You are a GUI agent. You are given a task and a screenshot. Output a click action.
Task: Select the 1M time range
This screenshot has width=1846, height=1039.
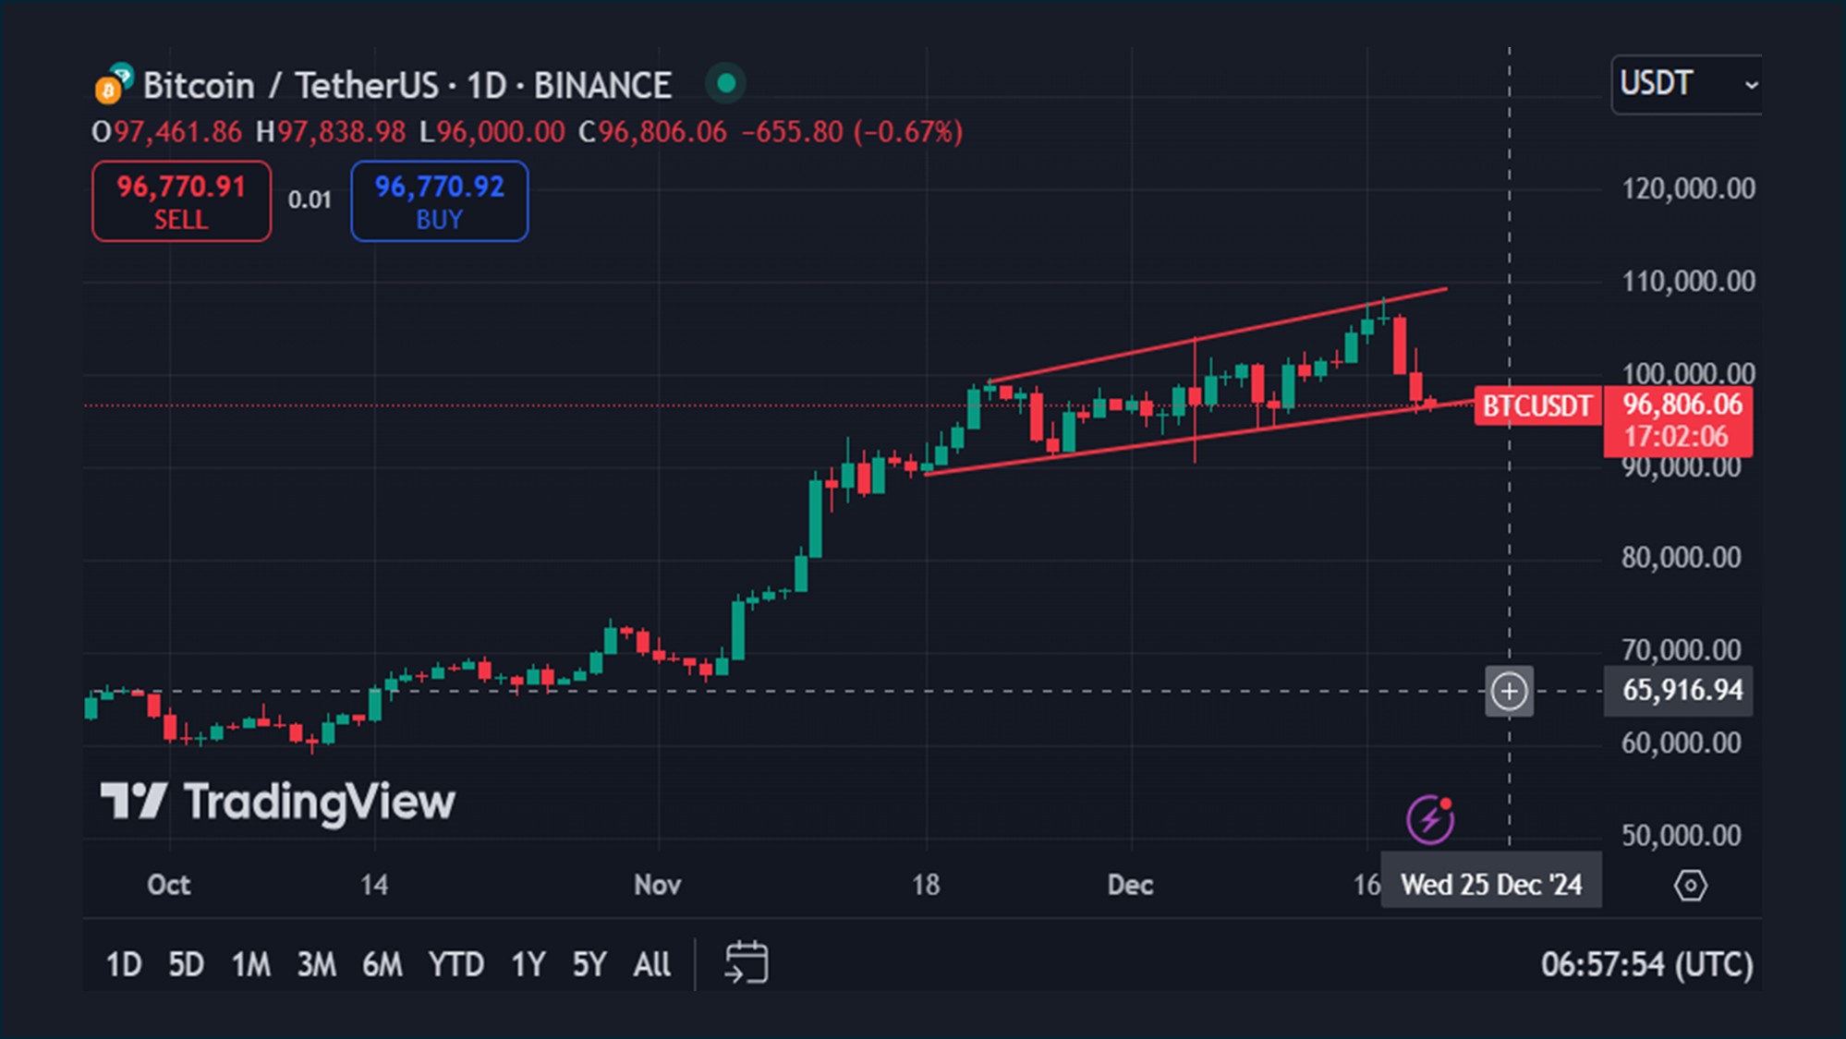pos(250,964)
